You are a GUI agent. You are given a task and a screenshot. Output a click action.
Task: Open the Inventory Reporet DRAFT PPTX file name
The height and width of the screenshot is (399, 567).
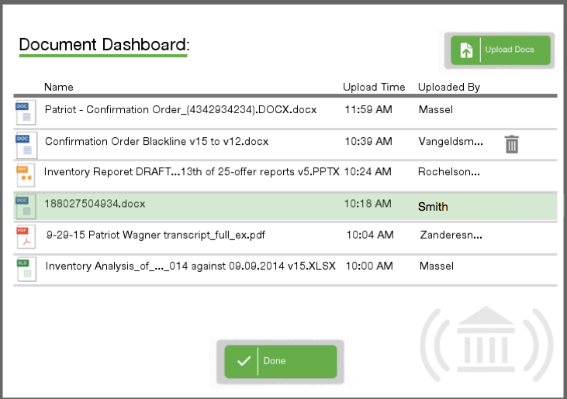coord(192,172)
